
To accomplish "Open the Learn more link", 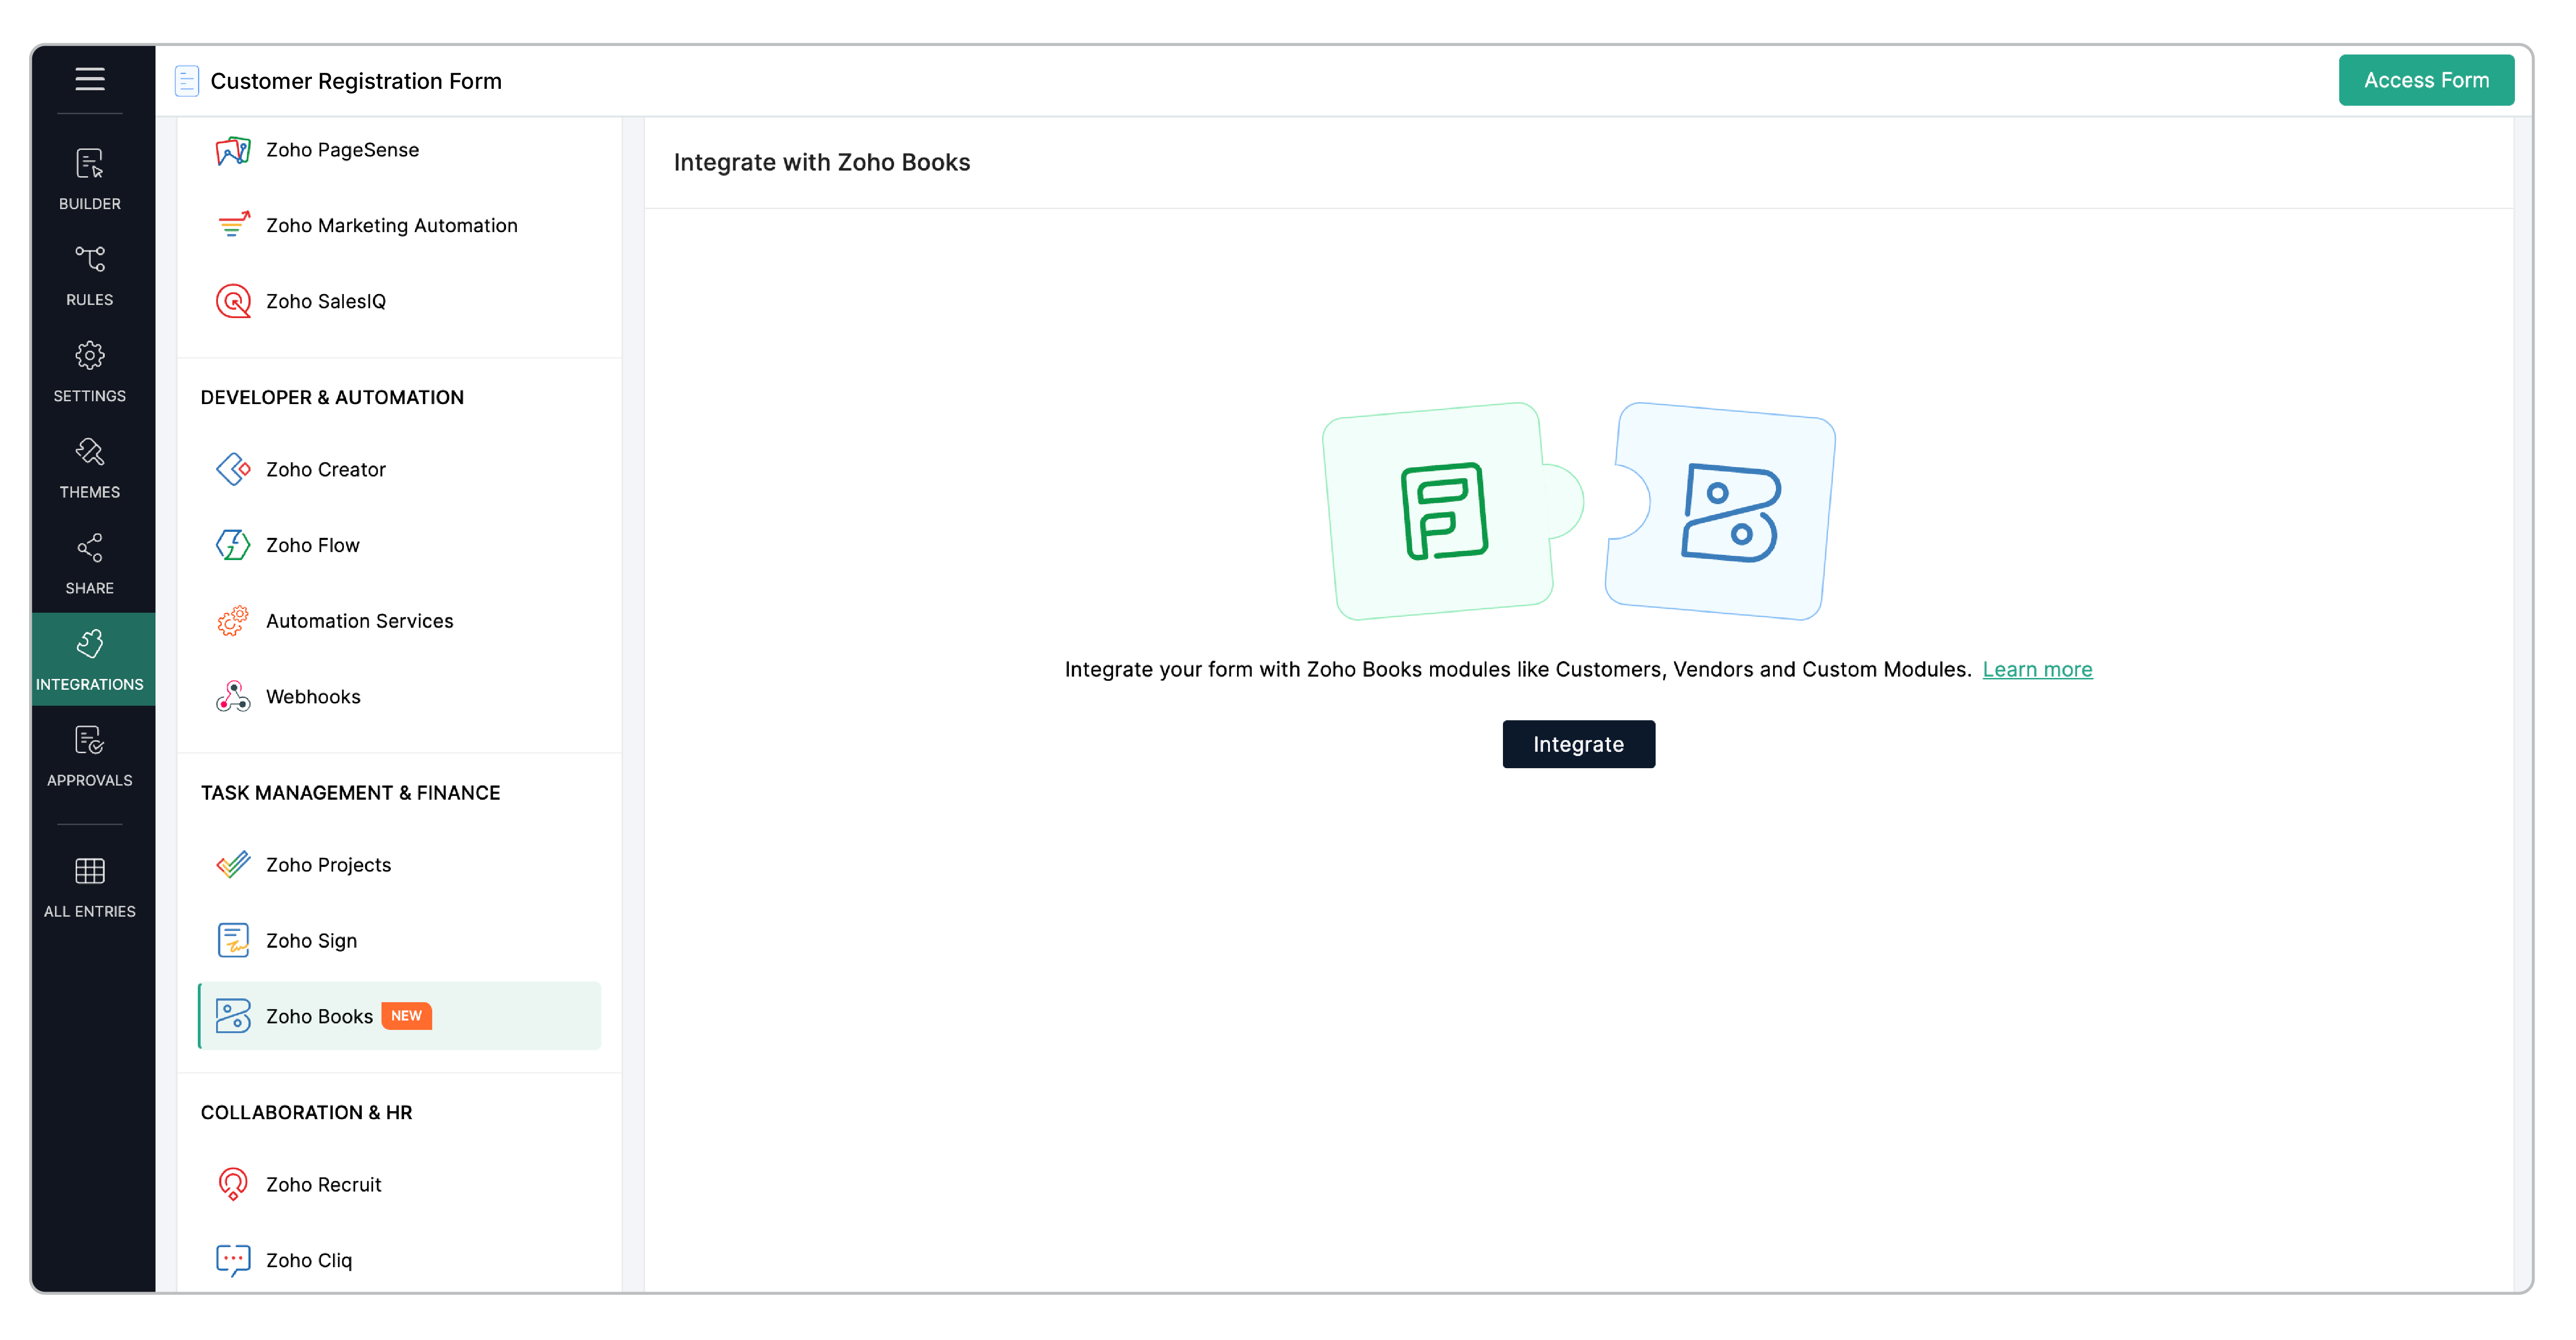I will [x=2037, y=669].
